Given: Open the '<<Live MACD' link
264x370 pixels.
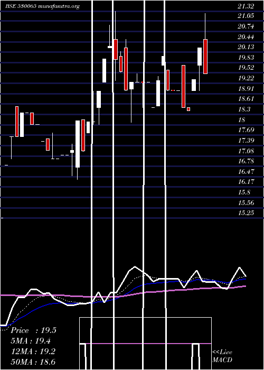Looking at the screenshot, I should pos(222,356).
